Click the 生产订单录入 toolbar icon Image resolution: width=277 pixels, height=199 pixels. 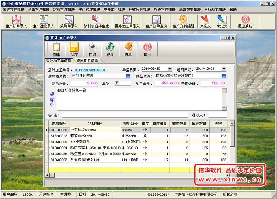coord(16,22)
